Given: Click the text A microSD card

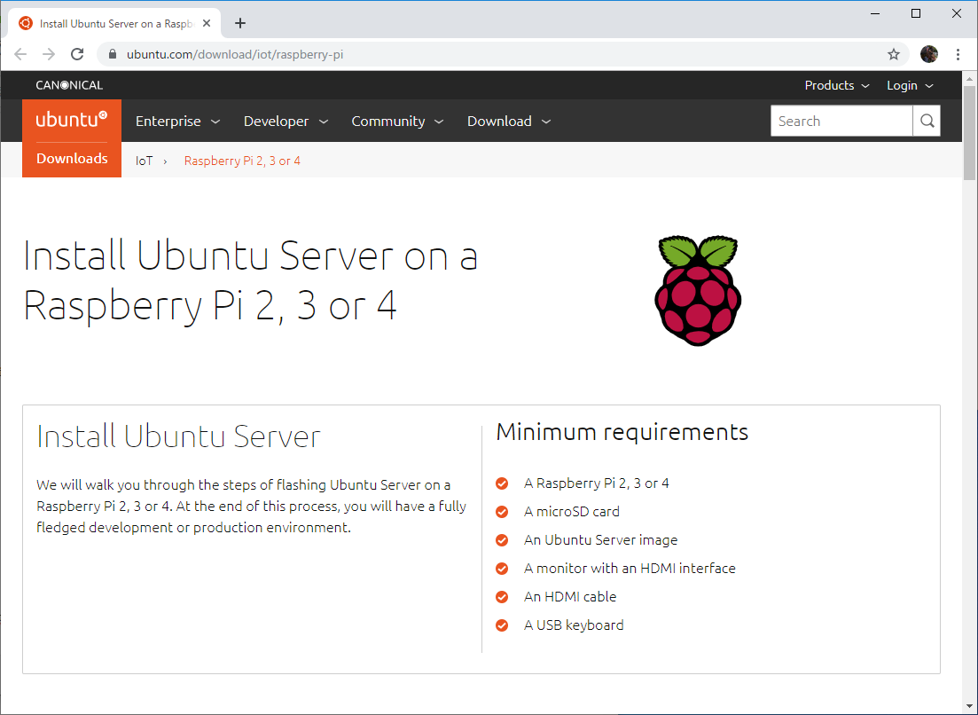Looking at the screenshot, I should click(571, 512).
